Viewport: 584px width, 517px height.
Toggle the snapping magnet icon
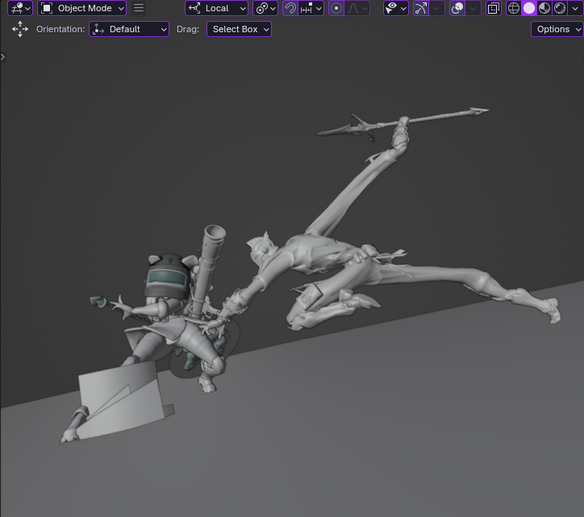pos(290,8)
